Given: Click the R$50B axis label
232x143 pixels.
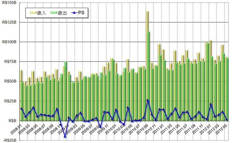Looking at the screenshot, I should [10, 81].
